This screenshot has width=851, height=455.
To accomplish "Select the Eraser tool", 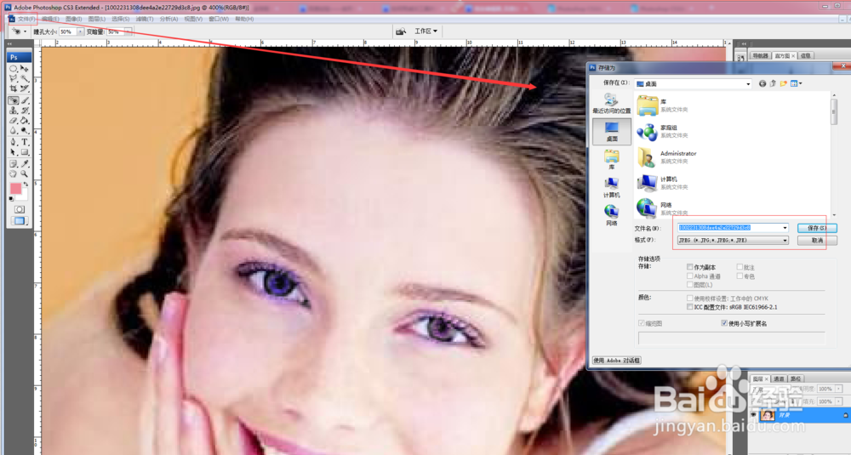I will pos(14,121).
